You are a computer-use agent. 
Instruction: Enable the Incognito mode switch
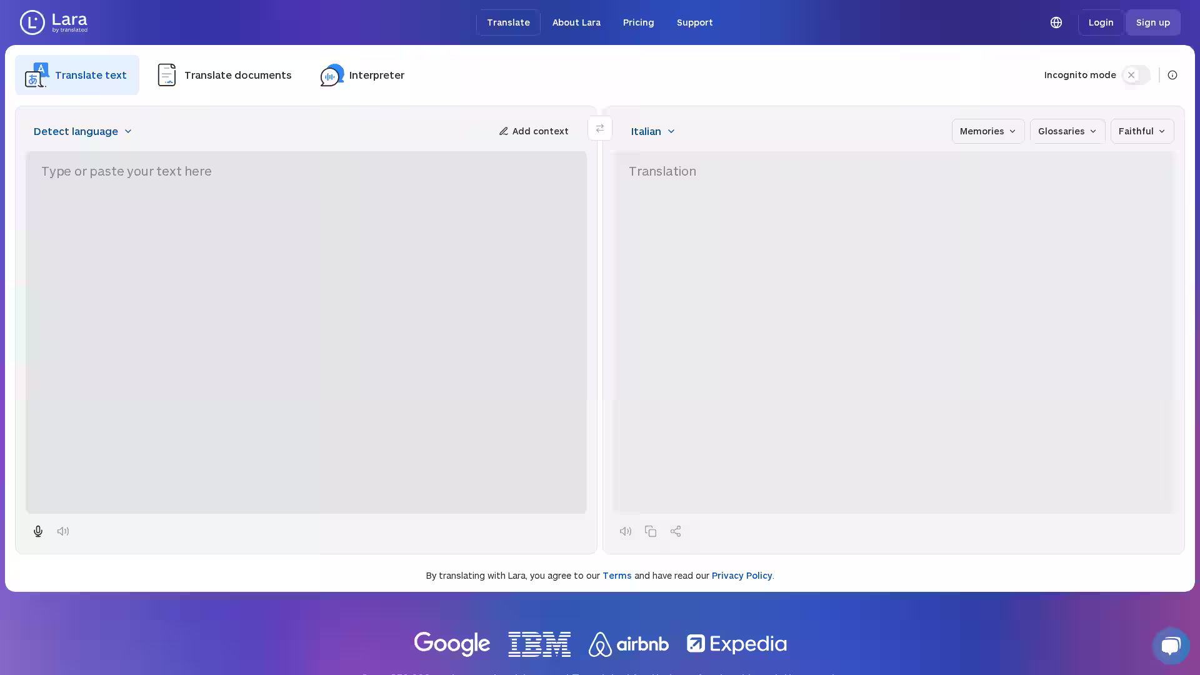point(1136,75)
